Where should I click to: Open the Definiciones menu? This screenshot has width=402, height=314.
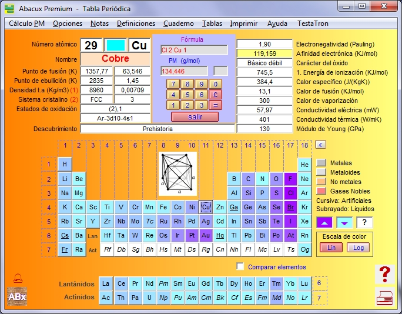tap(136, 24)
